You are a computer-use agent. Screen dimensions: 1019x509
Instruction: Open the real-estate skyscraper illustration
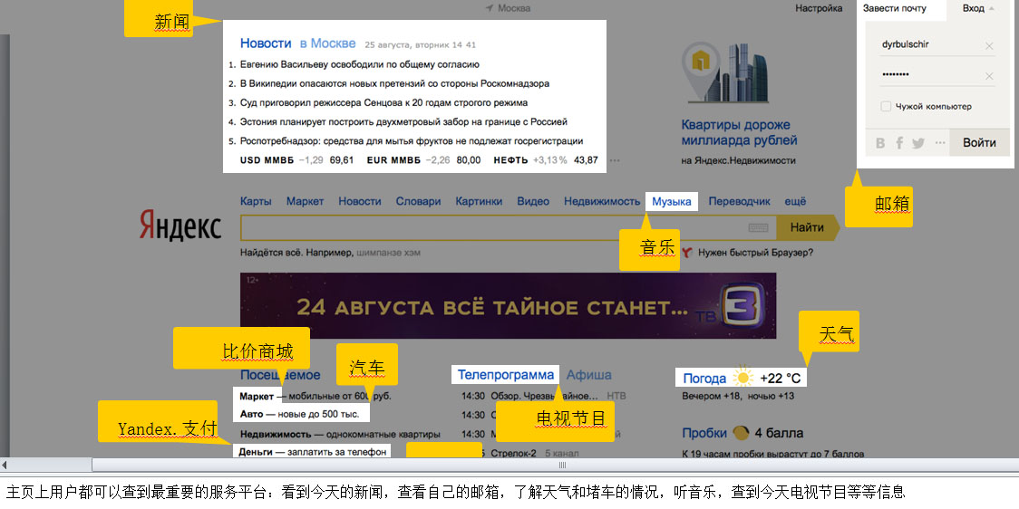(x=725, y=72)
